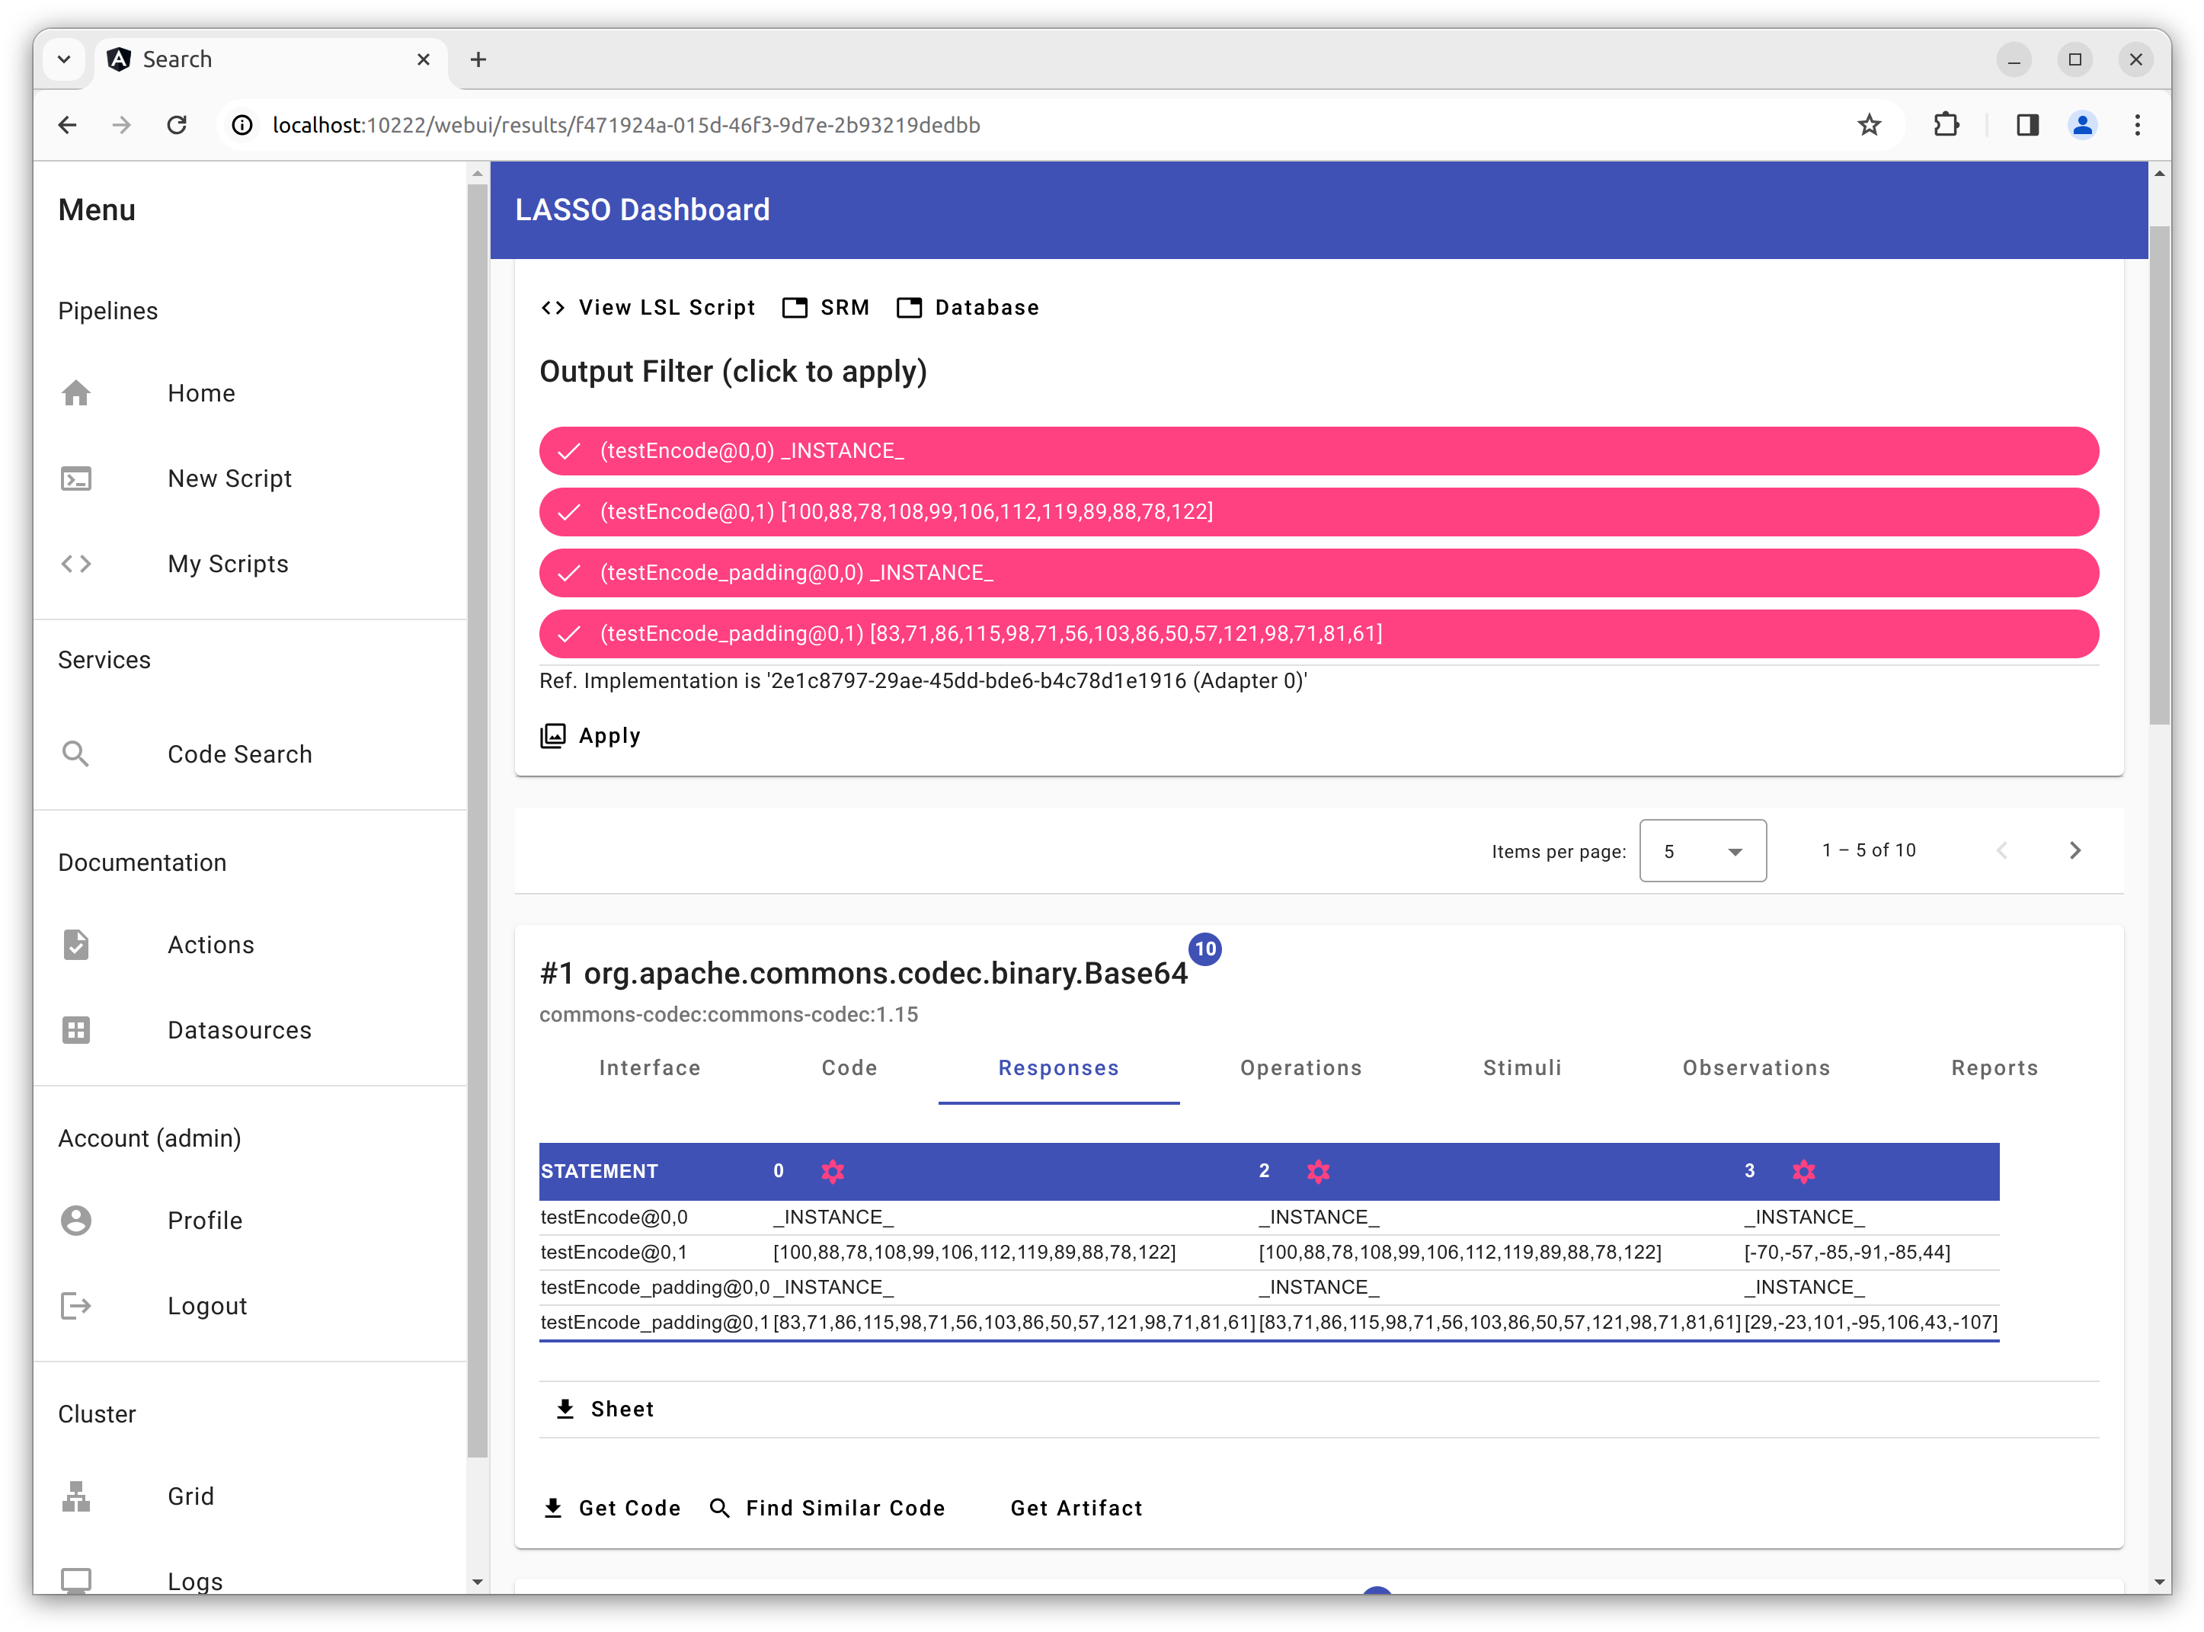Click the browser address bar URL

pyautogui.click(x=625, y=124)
